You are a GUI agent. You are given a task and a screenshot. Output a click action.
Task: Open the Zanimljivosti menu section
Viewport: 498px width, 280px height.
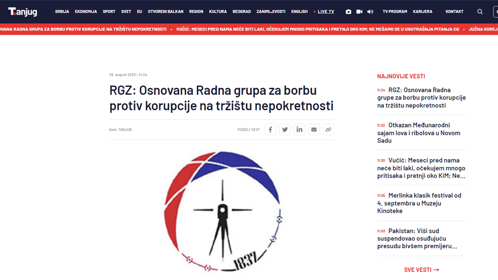271,11
